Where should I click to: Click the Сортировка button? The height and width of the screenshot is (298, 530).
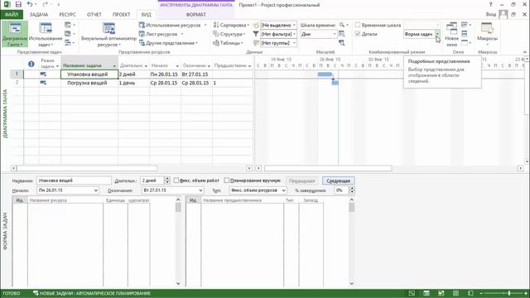230,26
